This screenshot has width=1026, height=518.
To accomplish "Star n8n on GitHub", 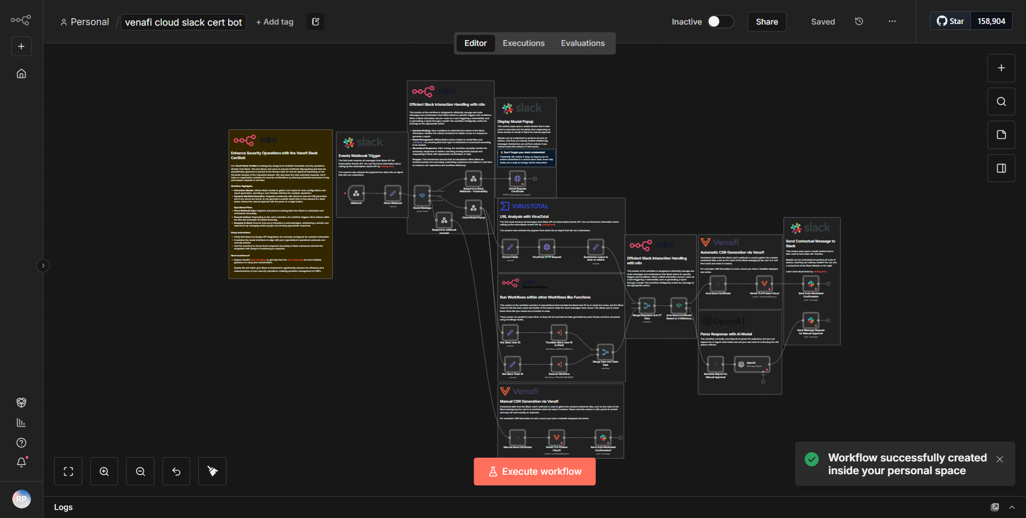I will (950, 21).
